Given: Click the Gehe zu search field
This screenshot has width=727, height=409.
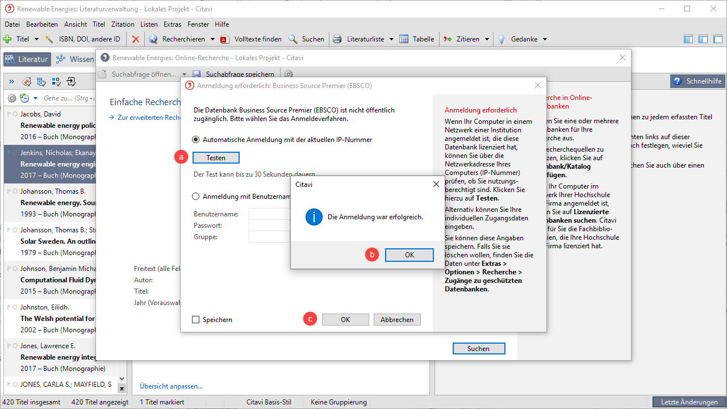Looking at the screenshot, I should coord(69,98).
